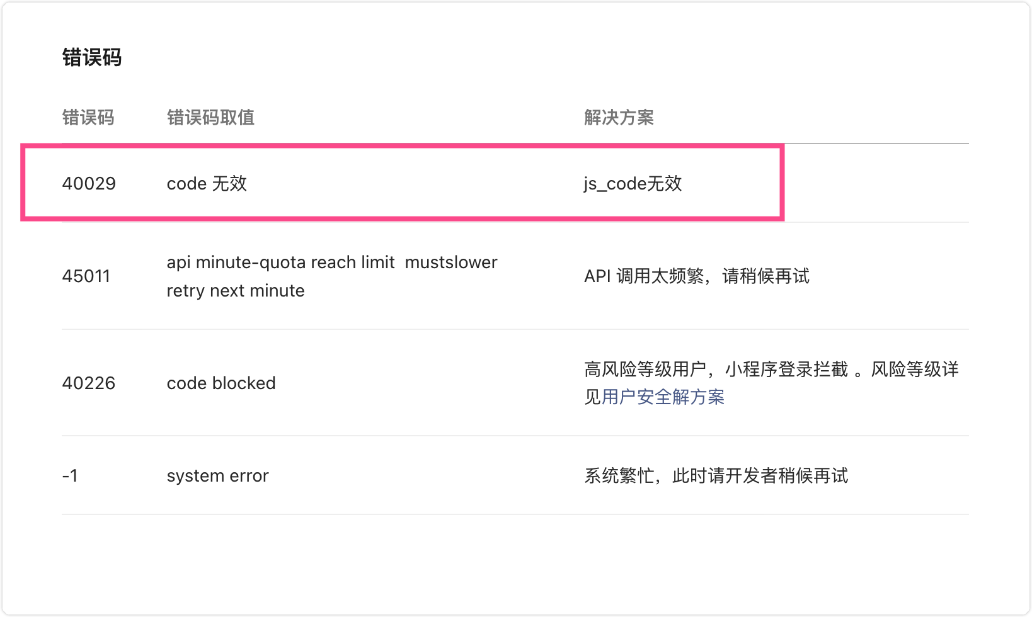Click the 'js_code无效' solution text

click(x=633, y=184)
